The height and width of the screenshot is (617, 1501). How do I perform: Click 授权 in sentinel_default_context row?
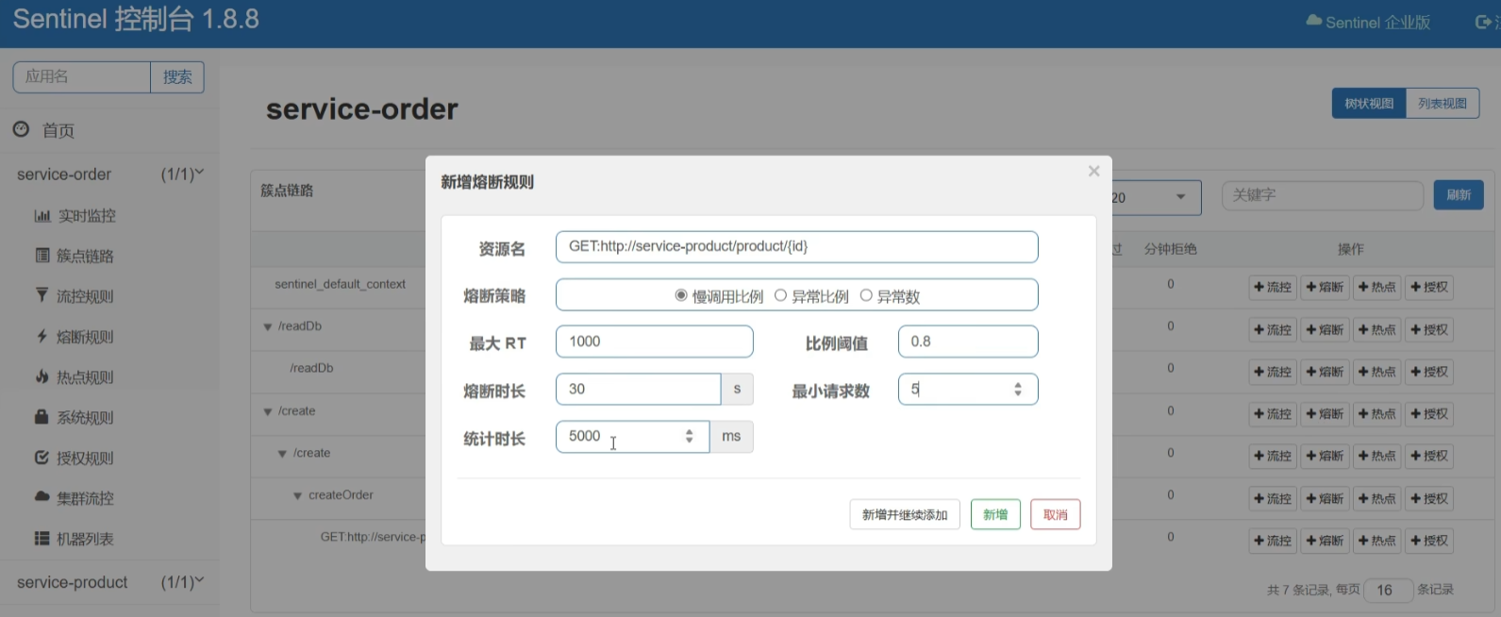[x=1429, y=287]
